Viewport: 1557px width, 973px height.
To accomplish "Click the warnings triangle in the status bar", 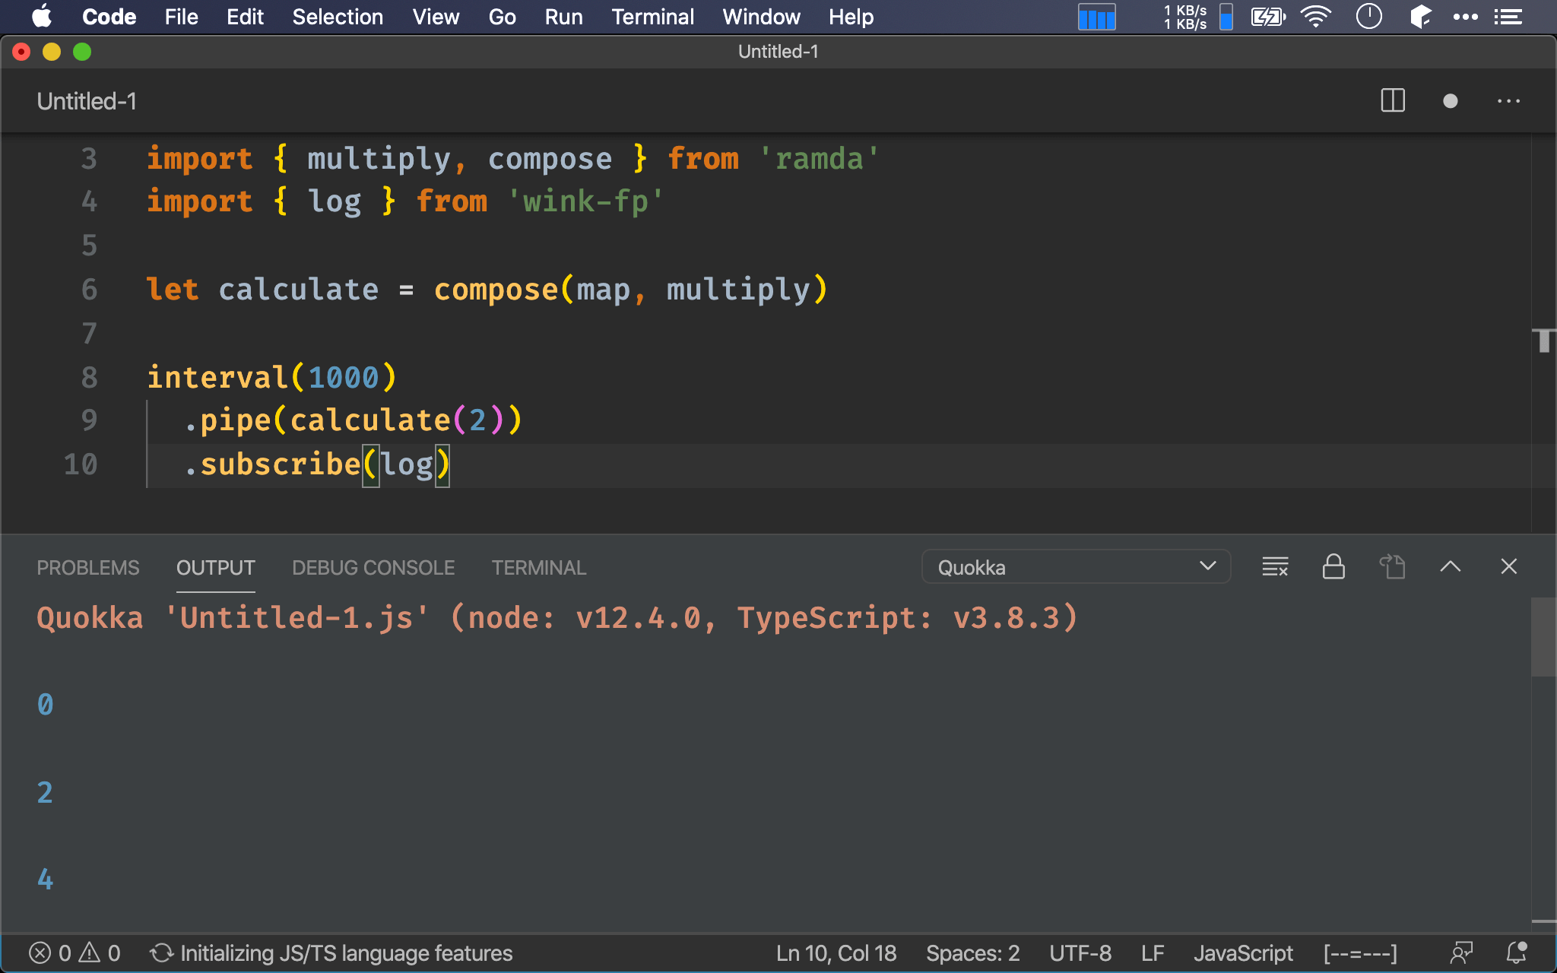I will click(x=90, y=953).
